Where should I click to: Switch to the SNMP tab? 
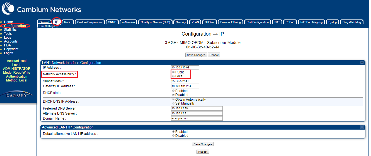[112, 22]
